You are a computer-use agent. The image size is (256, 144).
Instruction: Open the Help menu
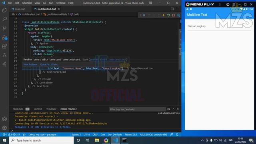pos(71,3)
